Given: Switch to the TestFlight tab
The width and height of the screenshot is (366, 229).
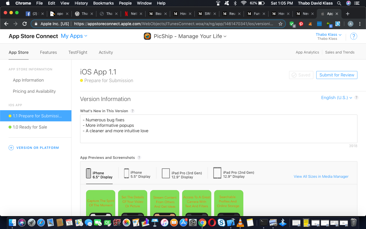Looking at the screenshot, I should [x=78, y=52].
